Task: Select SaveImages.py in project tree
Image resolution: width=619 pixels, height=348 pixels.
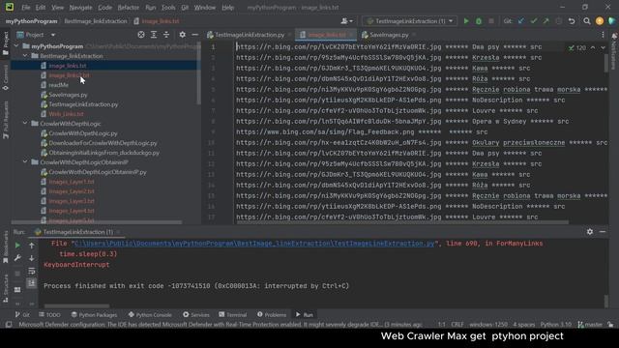Action: tap(68, 95)
